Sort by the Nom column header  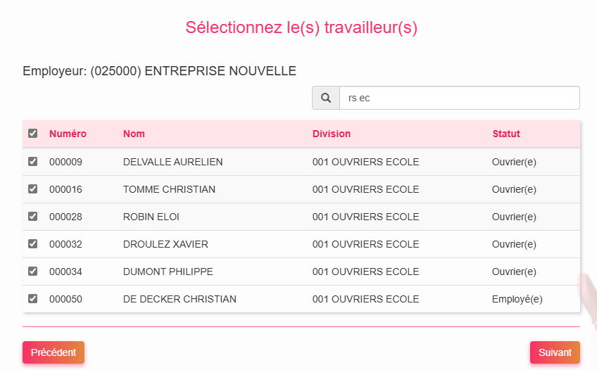[134, 134]
